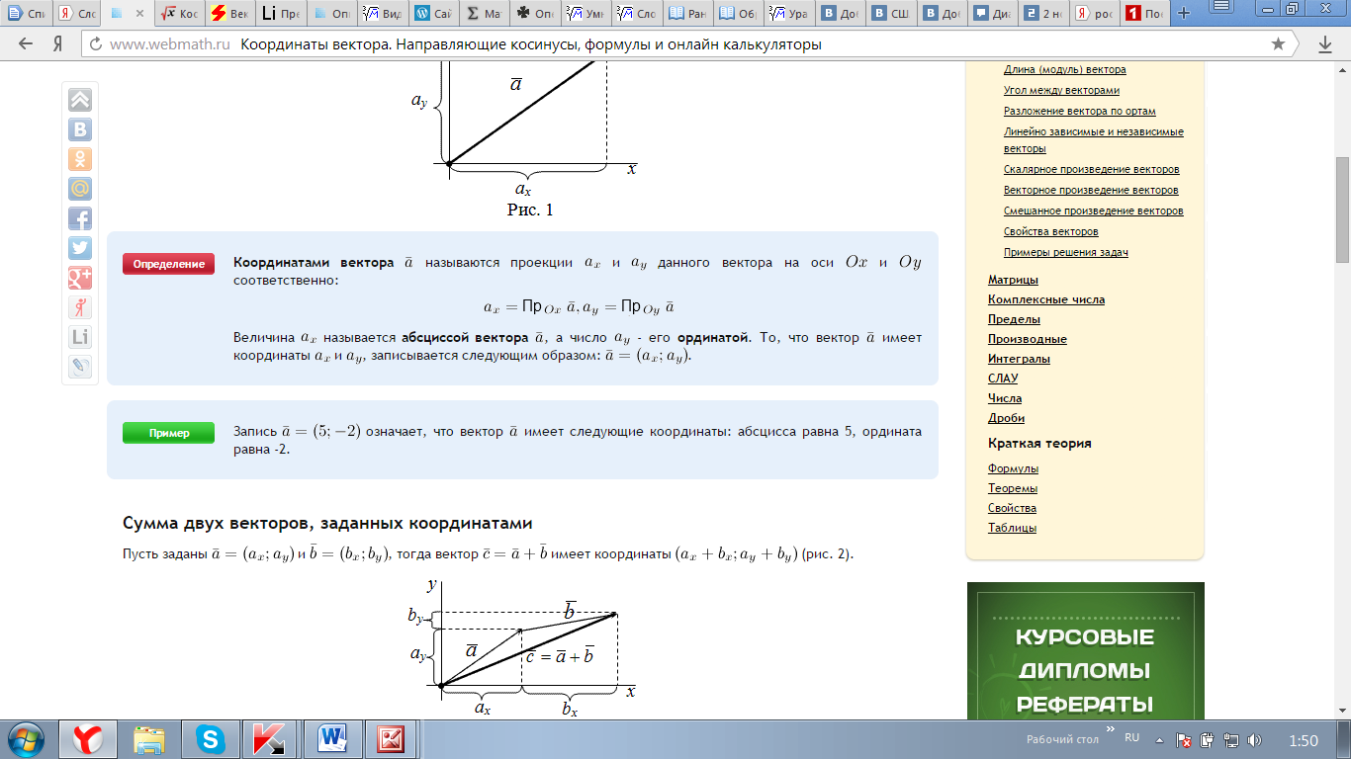Switch to 'Li Пре' tab
Viewport: 1351px width, 759px height.
coord(282,14)
